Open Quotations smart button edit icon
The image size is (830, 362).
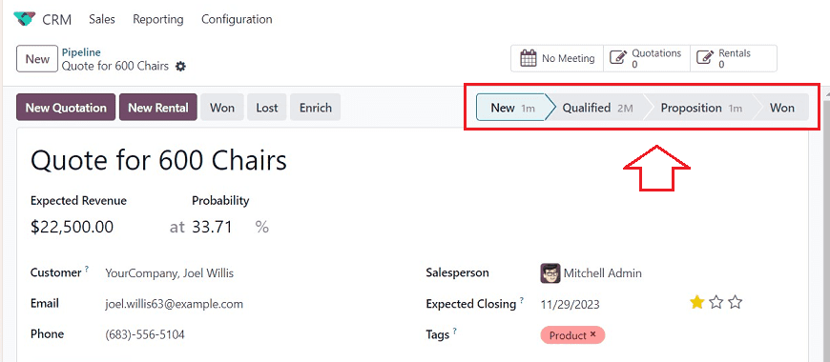click(x=618, y=57)
